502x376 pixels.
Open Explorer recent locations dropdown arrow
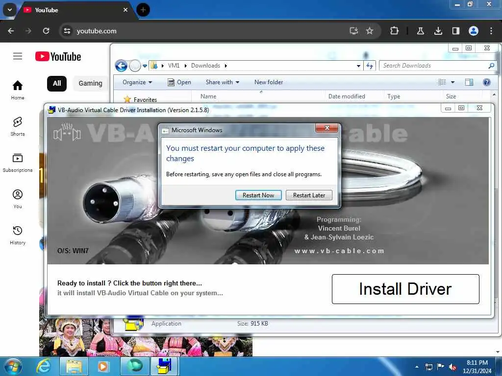(145, 66)
